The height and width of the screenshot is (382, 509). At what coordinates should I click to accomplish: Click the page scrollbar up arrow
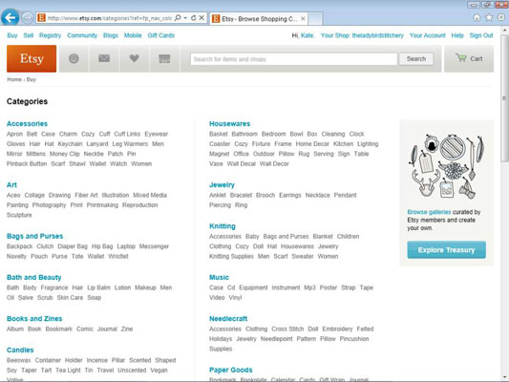pos(505,31)
